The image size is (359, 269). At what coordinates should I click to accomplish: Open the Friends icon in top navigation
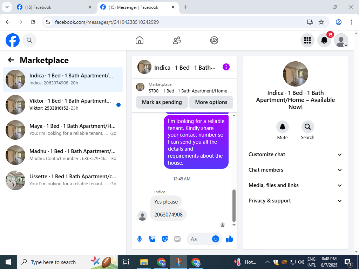(177, 40)
